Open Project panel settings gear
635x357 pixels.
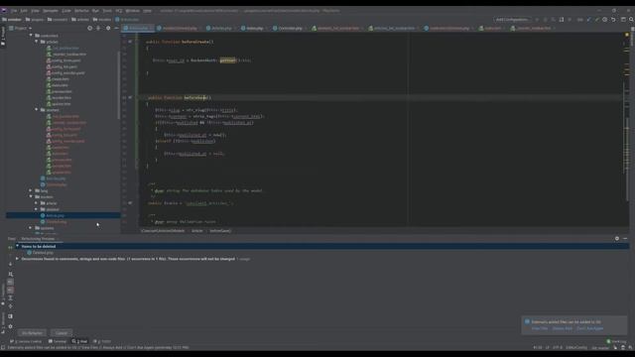(x=108, y=29)
